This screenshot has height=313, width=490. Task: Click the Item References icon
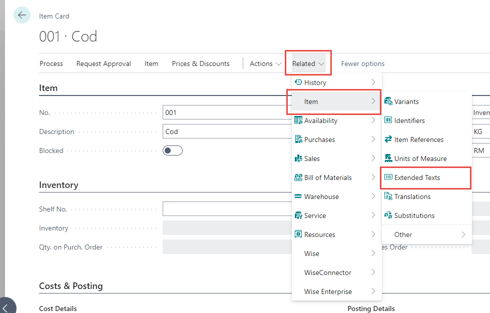pyautogui.click(x=388, y=139)
